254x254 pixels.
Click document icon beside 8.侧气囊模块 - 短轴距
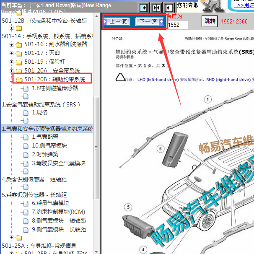point(26,221)
